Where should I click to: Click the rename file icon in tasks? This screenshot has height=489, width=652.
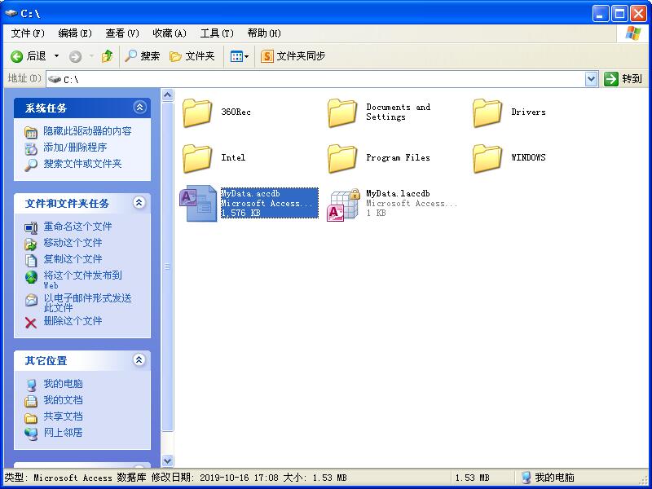tap(31, 228)
